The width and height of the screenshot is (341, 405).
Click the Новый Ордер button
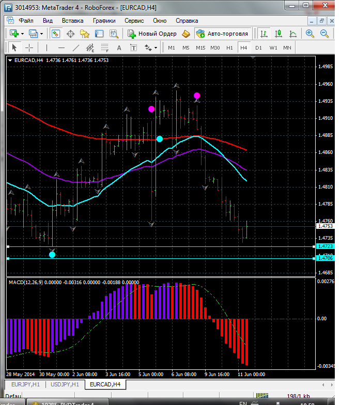point(152,34)
